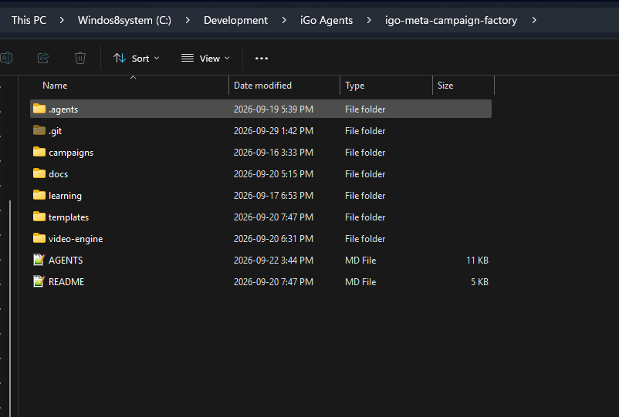The height and width of the screenshot is (417, 619).
Task: Go to This PC in breadcrumb
Action: pos(29,21)
